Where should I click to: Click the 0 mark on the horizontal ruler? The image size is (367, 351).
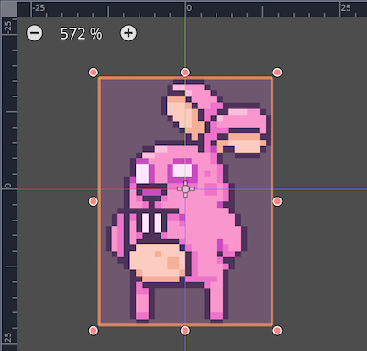[x=189, y=7]
